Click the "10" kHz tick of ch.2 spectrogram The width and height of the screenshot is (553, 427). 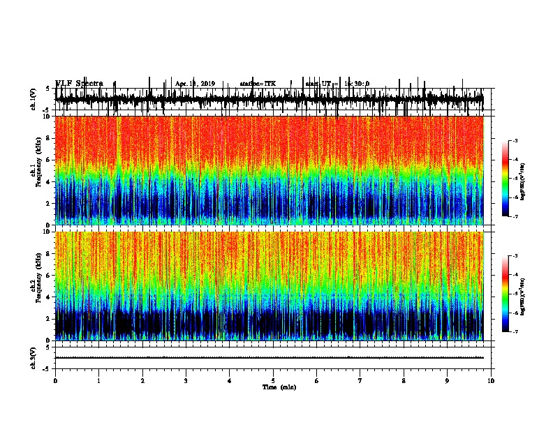pos(47,232)
